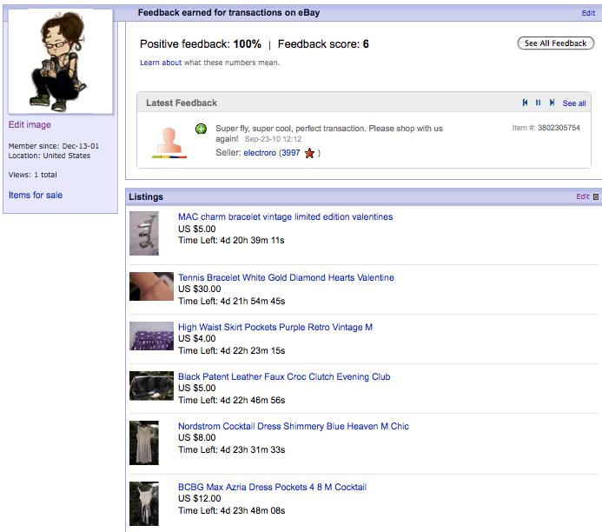Click See all in Latest Feedback
602x532 pixels.
coord(574,103)
